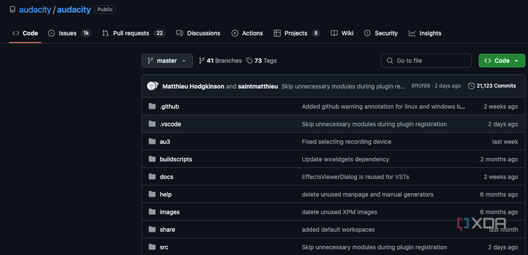Viewport: 528px width, 255px height.
Task: Expand the master branch dropdown
Action: [x=167, y=61]
